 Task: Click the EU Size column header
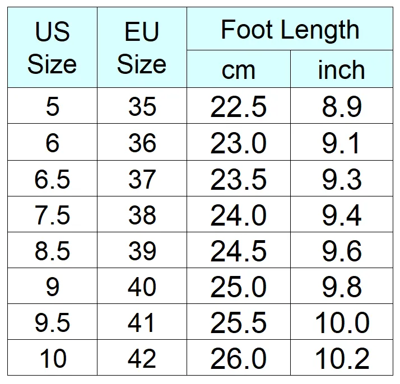point(142,48)
